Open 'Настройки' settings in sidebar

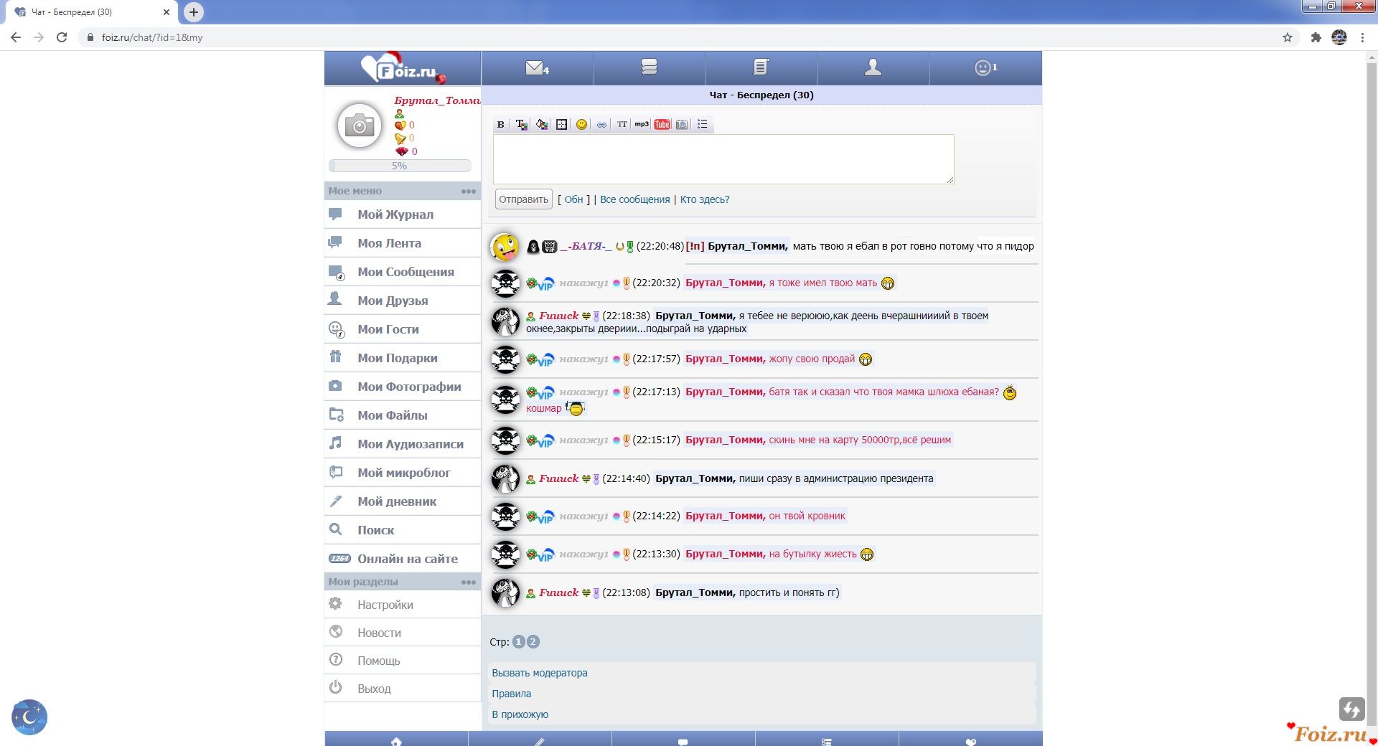click(x=385, y=605)
